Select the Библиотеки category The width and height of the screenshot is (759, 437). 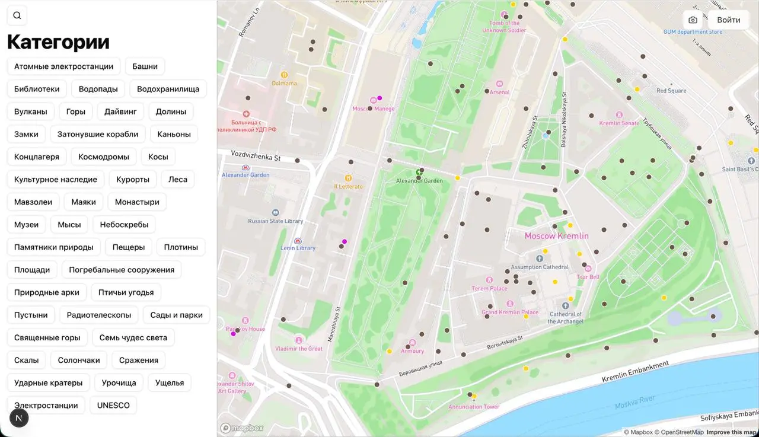point(37,89)
